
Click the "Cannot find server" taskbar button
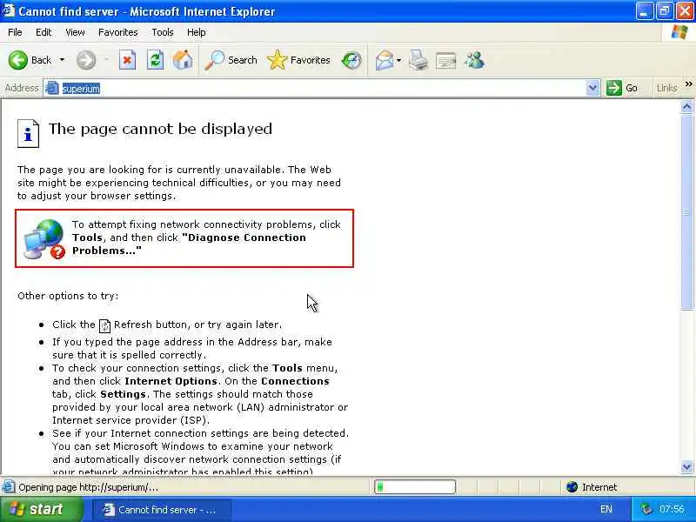point(162,510)
